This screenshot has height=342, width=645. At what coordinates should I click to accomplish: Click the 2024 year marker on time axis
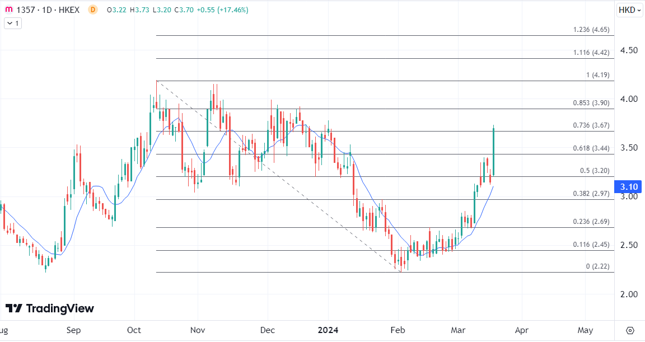tap(328, 330)
